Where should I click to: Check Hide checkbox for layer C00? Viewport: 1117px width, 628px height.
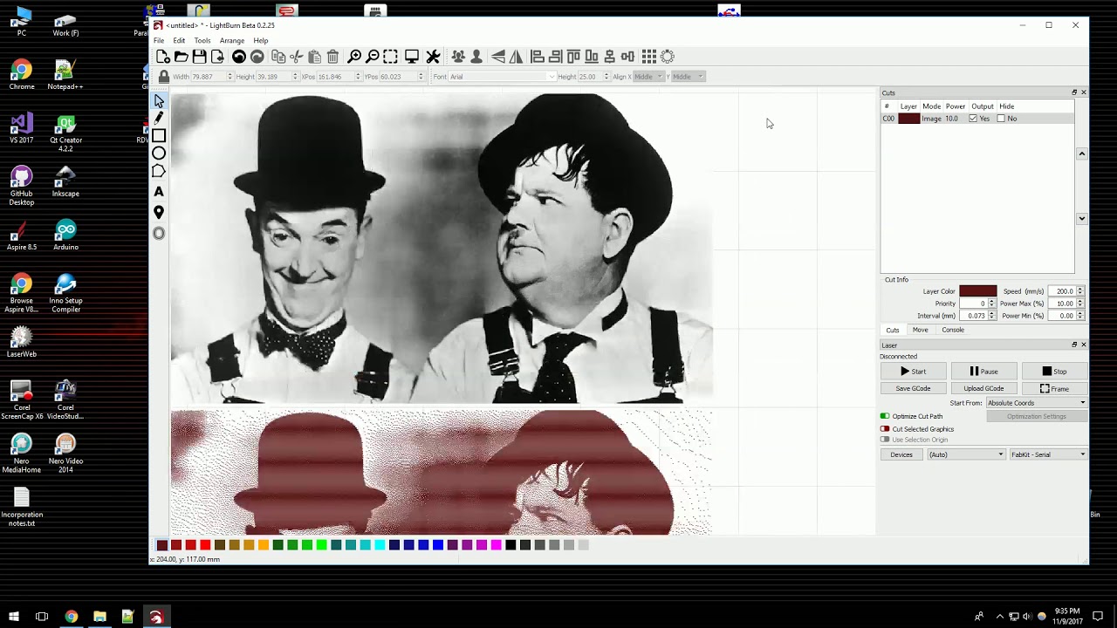click(x=1001, y=119)
